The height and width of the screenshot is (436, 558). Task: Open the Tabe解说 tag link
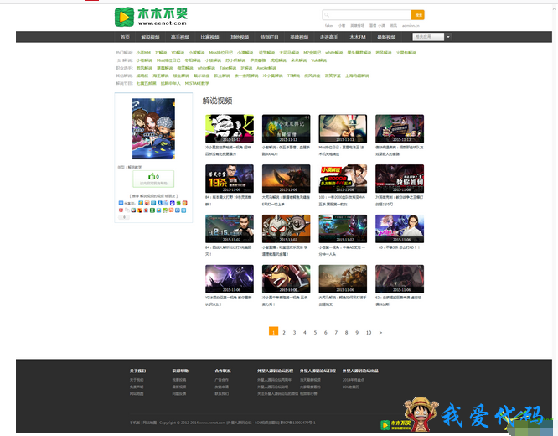(228, 68)
